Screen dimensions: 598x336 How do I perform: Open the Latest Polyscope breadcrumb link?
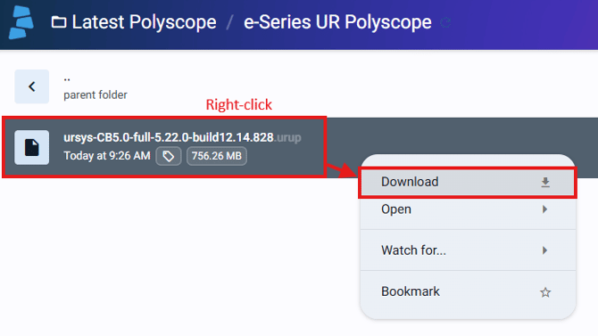[144, 22]
